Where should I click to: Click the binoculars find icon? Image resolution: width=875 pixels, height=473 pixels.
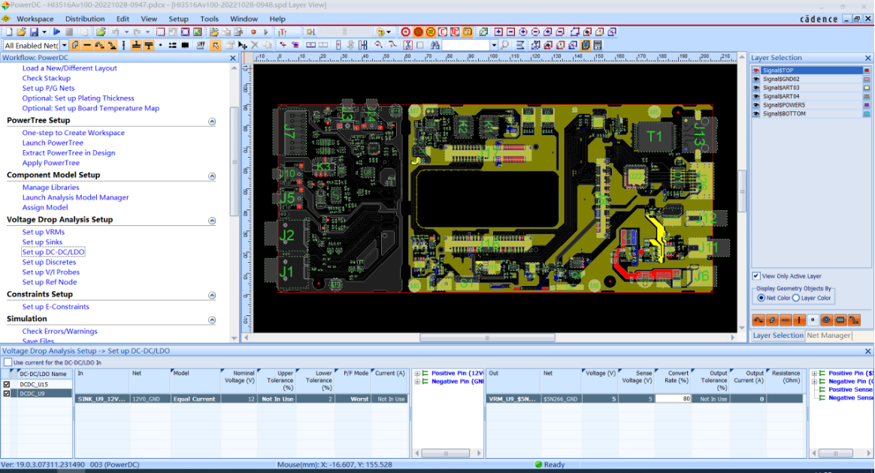click(434, 45)
